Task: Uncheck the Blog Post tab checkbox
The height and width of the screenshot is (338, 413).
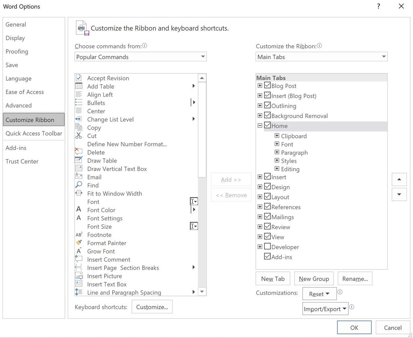Action: (267, 85)
